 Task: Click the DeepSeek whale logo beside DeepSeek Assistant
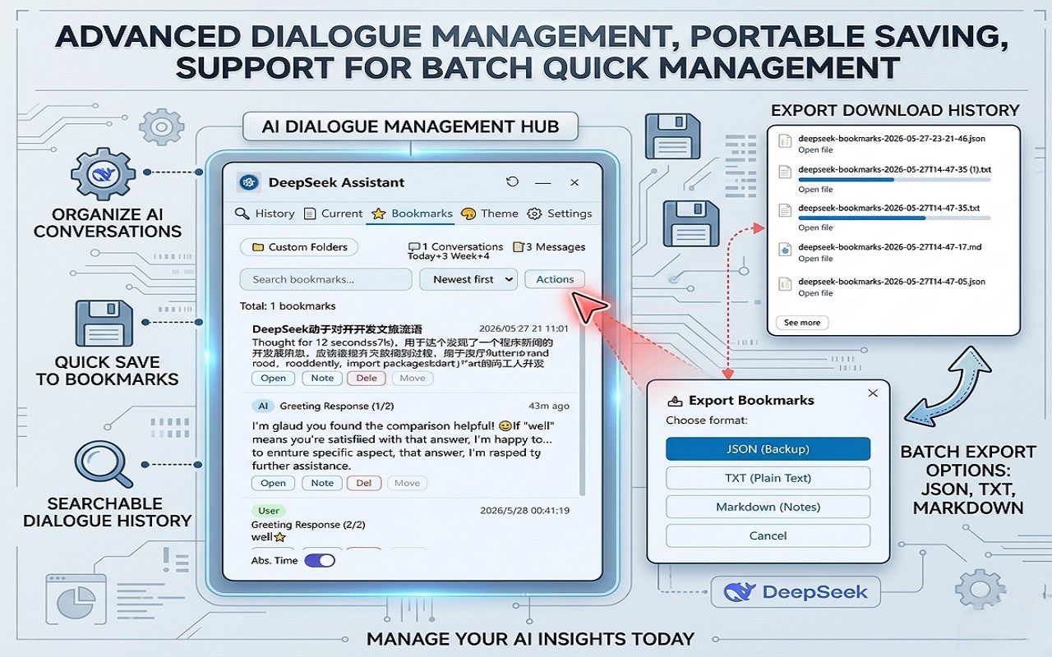click(249, 182)
